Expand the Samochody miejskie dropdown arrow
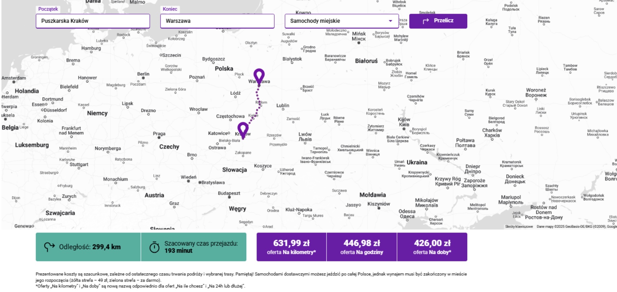This screenshot has width=617, height=292. (x=390, y=21)
